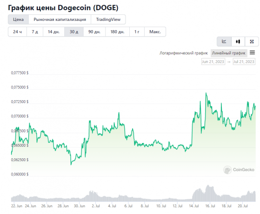The width and height of the screenshot is (260, 214).
Task: Click the 2. Jul date label
Action: point(96,206)
